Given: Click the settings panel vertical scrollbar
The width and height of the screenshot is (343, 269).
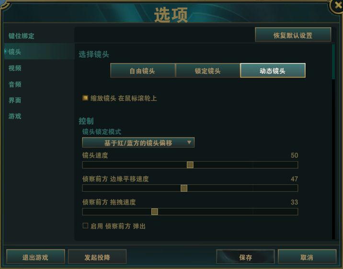Looking at the screenshot, I should point(333,61).
